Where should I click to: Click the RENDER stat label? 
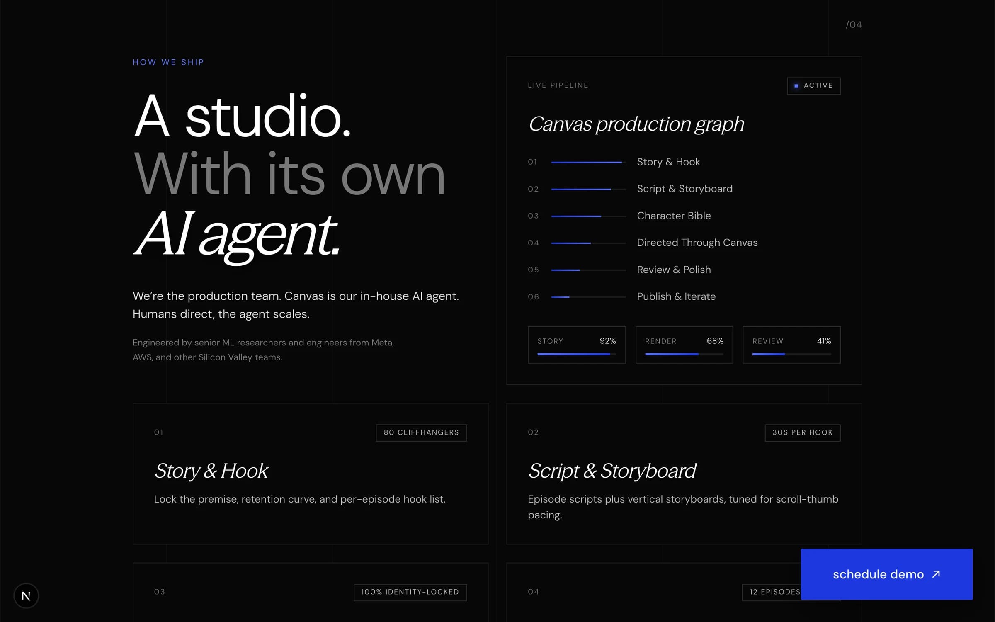click(x=660, y=341)
